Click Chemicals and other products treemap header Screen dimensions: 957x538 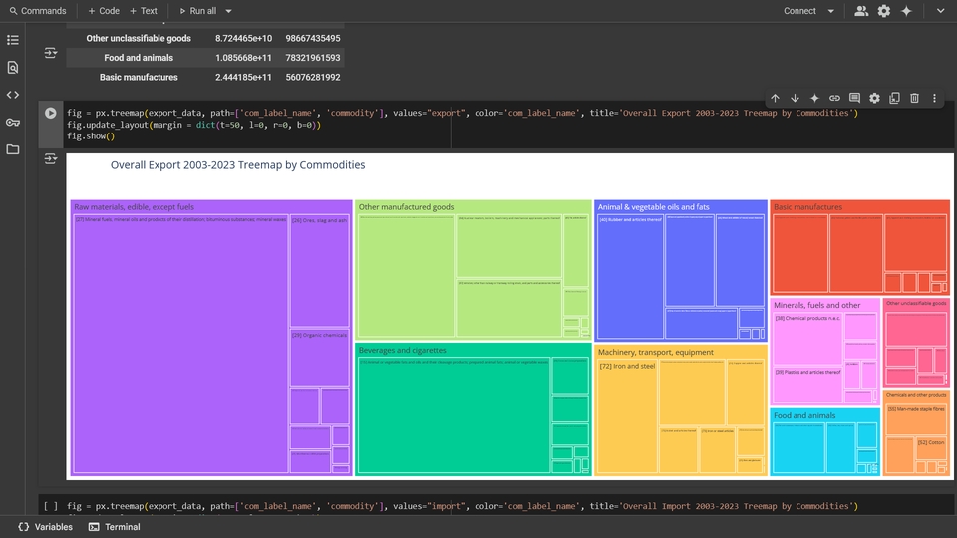pos(916,395)
